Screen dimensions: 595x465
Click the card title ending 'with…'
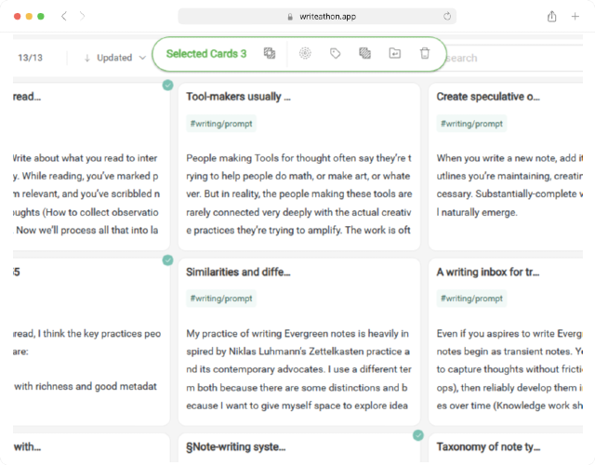click(x=27, y=446)
